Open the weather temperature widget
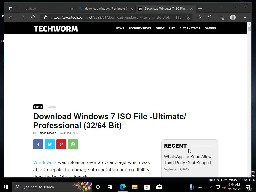Viewport: 256px width, 192px height. coord(198,187)
